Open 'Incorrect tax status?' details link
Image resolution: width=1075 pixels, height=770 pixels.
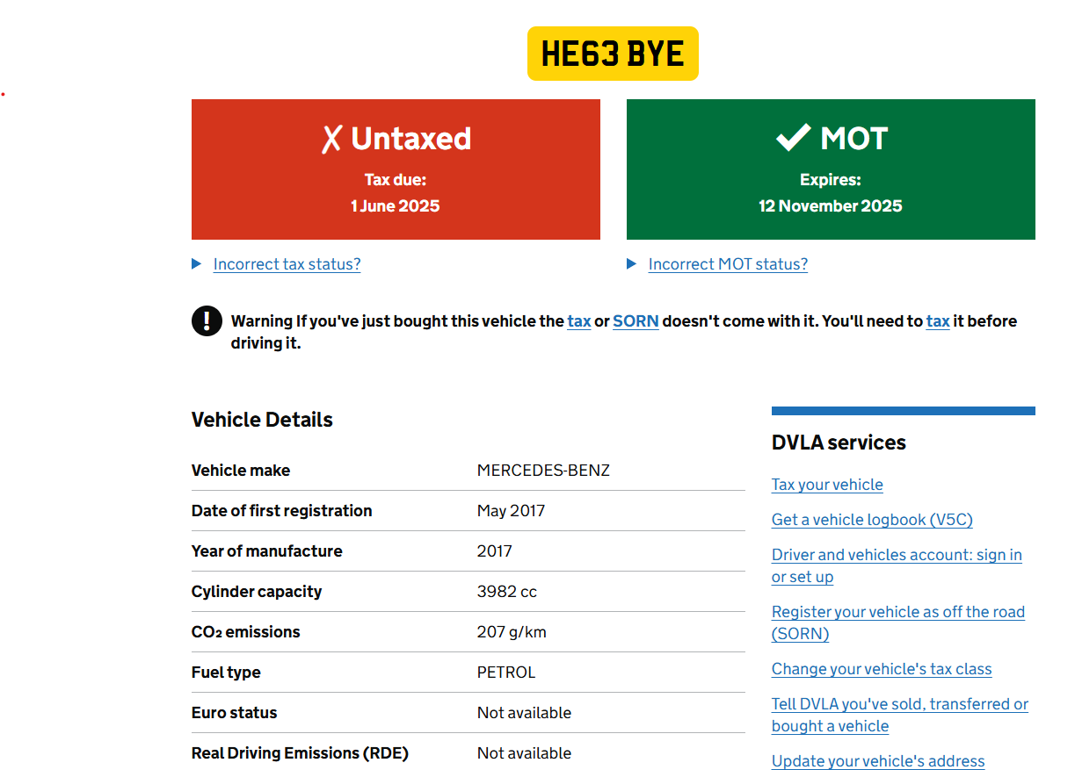(287, 264)
